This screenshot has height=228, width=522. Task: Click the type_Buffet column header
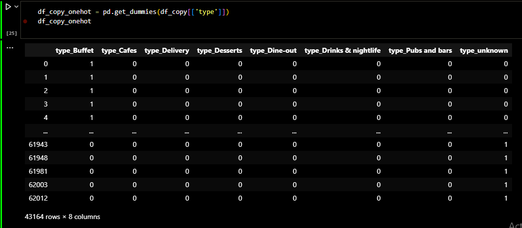coord(75,50)
